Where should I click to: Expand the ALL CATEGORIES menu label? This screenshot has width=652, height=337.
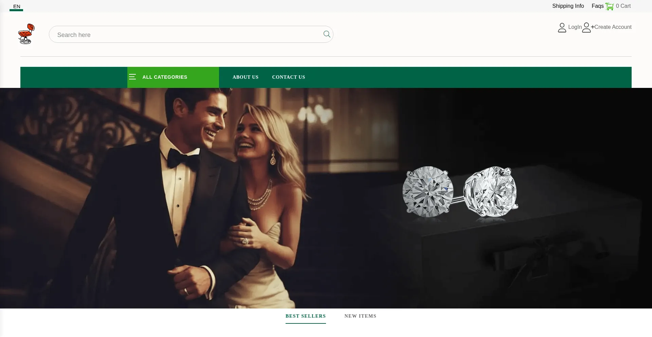click(165, 77)
